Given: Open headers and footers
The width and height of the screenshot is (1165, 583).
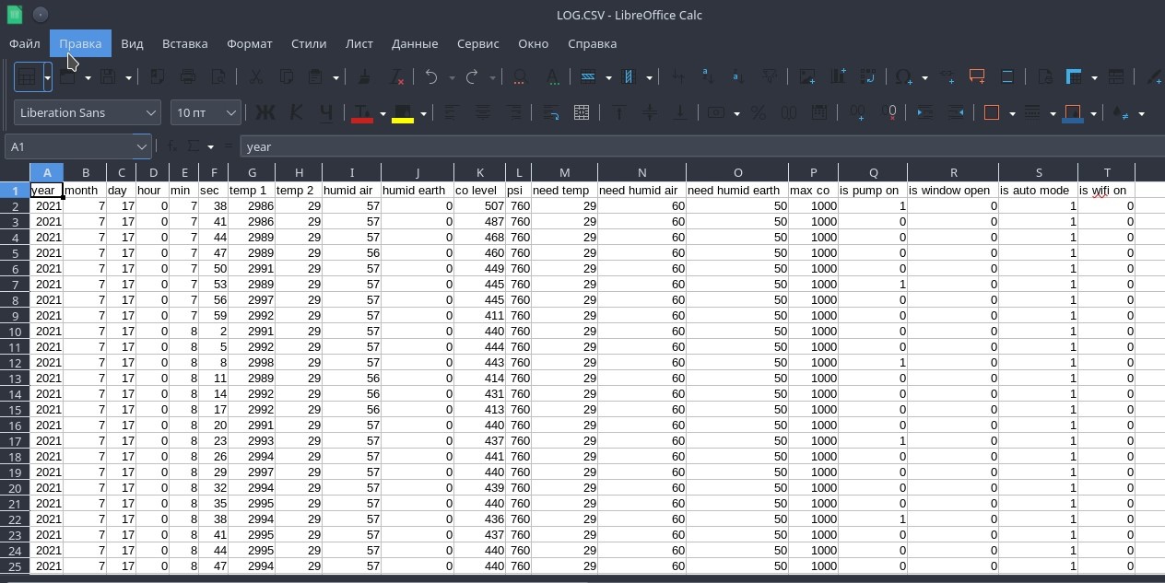Looking at the screenshot, I should pos(1007,77).
